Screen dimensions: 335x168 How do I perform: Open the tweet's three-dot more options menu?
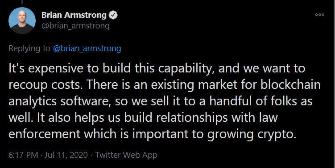pos(320,15)
